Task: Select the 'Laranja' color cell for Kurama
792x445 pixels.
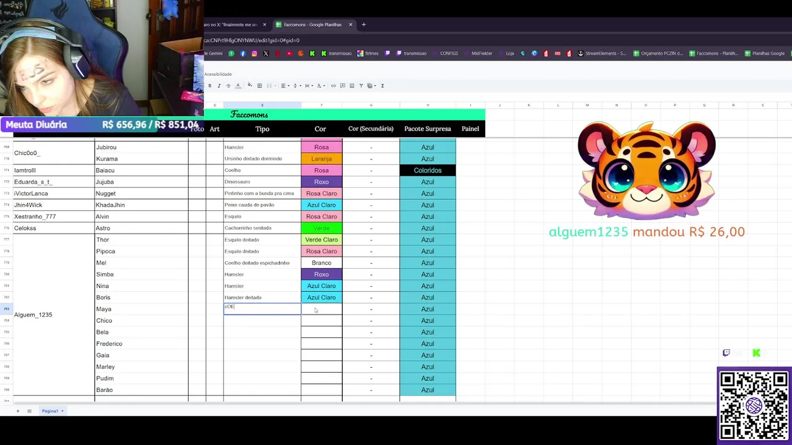Action: pyautogui.click(x=321, y=159)
